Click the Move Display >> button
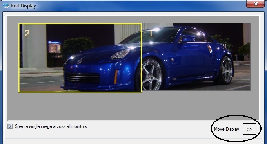 click(249, 129)
